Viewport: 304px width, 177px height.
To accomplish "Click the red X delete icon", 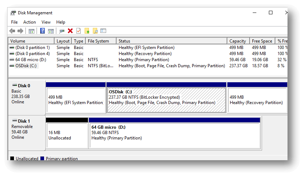I will 70,31.
